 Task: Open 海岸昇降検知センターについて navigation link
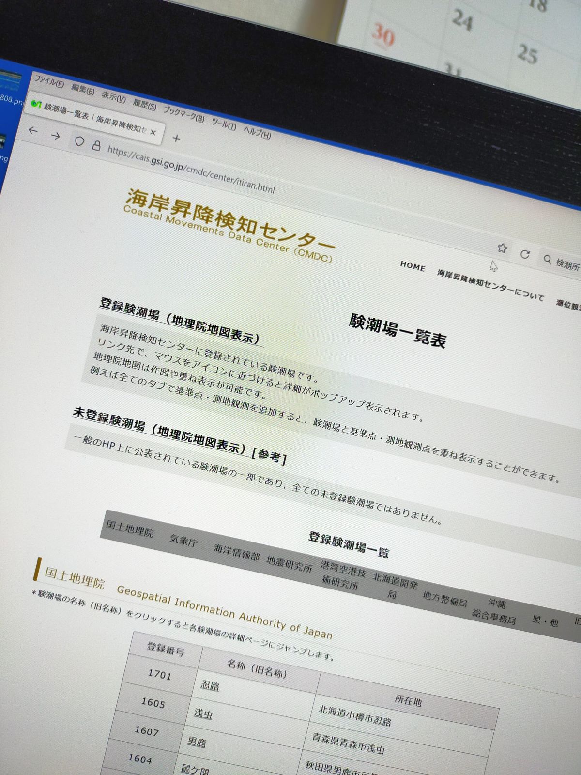[490, 285]
